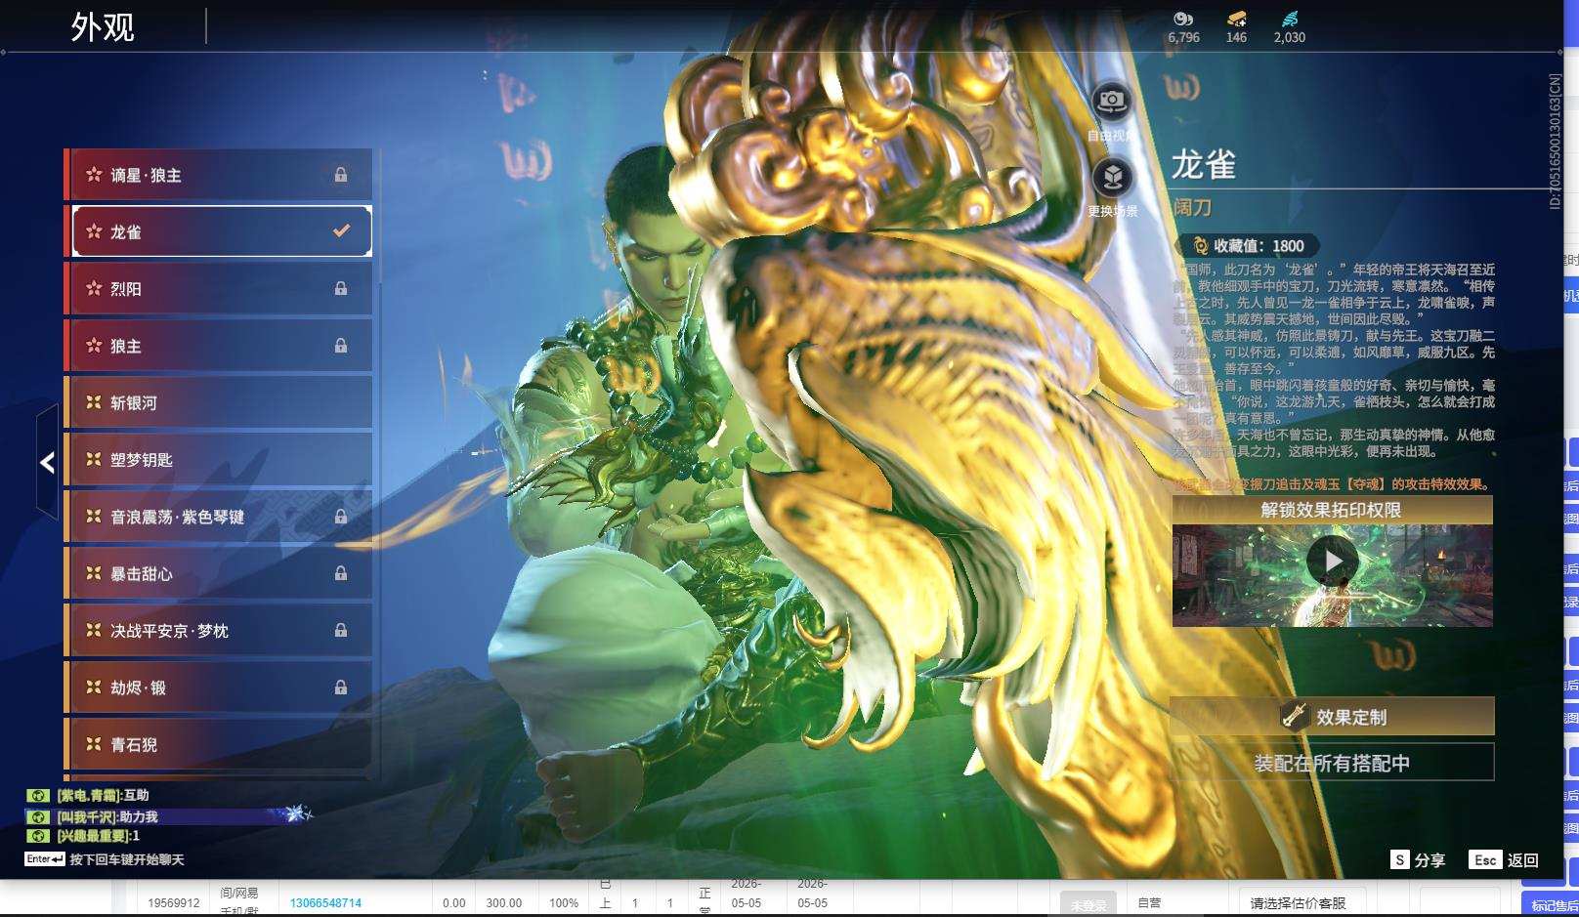The height and width of the screenshot is (917, 1579).
Task: Collapse the skin list with left arrow
Action: pos(47,463)
